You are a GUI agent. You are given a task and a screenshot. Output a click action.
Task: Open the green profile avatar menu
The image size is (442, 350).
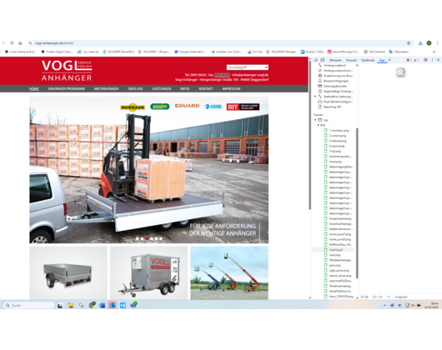(x=429, y=43)
